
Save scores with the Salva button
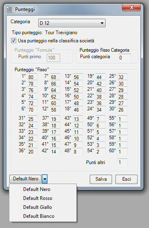(x=101, y=179)
